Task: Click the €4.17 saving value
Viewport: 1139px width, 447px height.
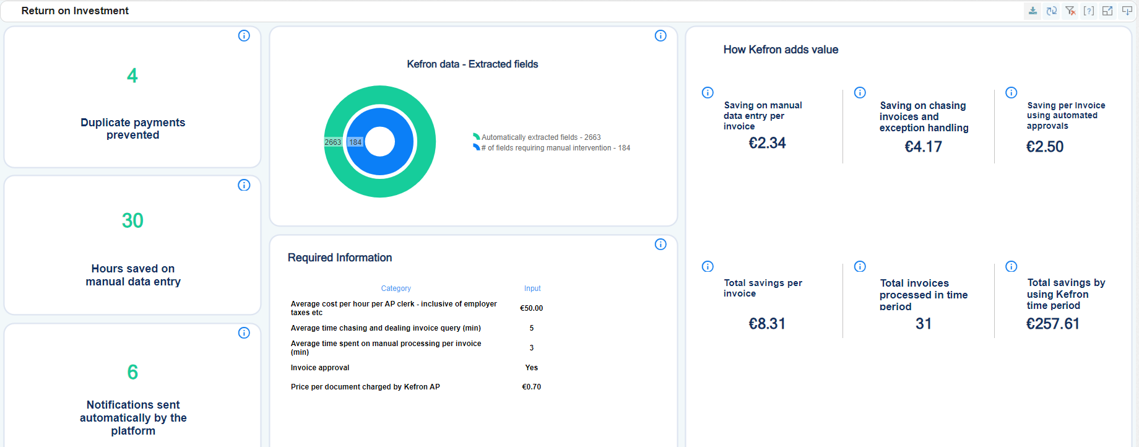Action: (x=923, y=147)
